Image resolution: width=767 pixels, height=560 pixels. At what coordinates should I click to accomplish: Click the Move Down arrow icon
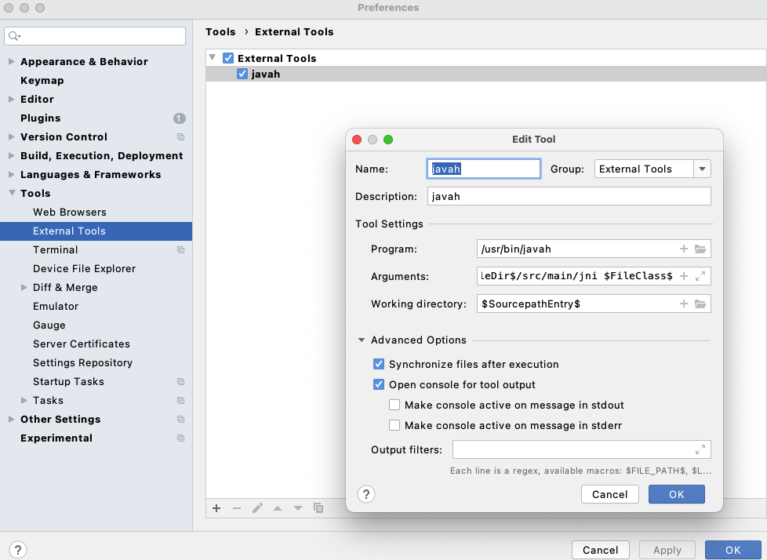click(298, 508)
